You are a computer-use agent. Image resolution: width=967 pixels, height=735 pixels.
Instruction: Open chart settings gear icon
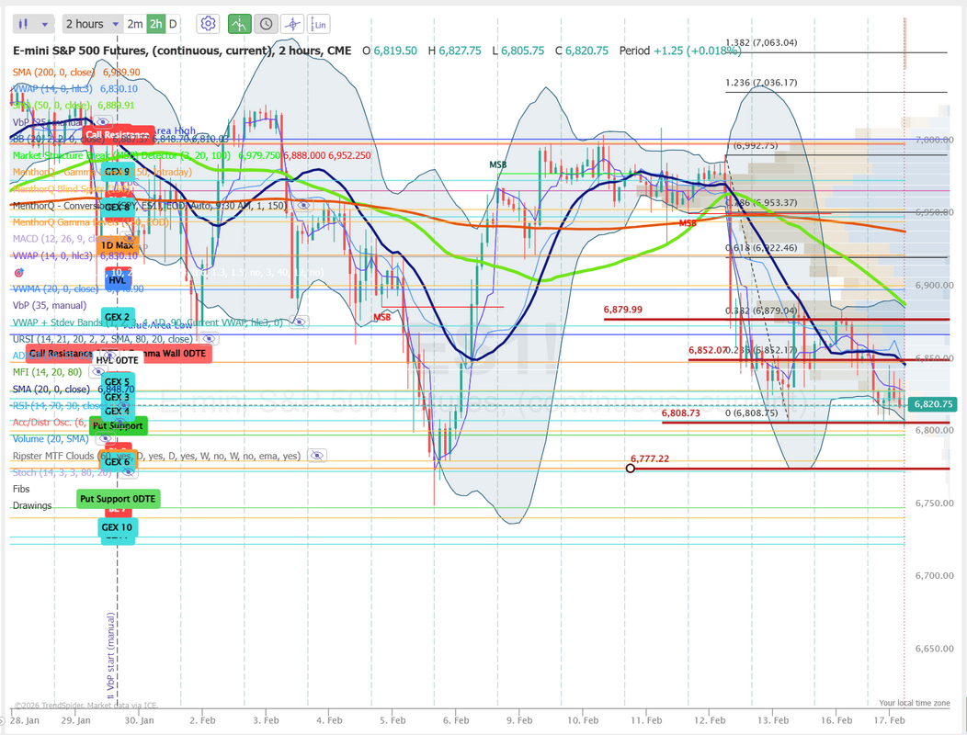pos(209,24)
